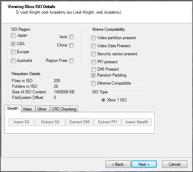193x172 pixels.
Task: Click the 'Folders in ISO:' label
Action: 25,86
